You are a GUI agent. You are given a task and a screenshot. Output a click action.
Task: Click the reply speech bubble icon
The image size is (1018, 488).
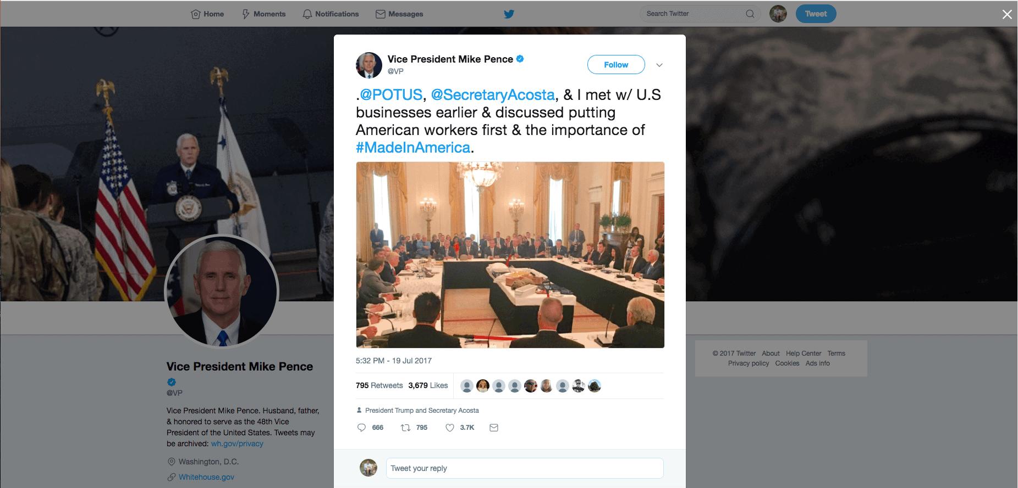click(361, 428)
